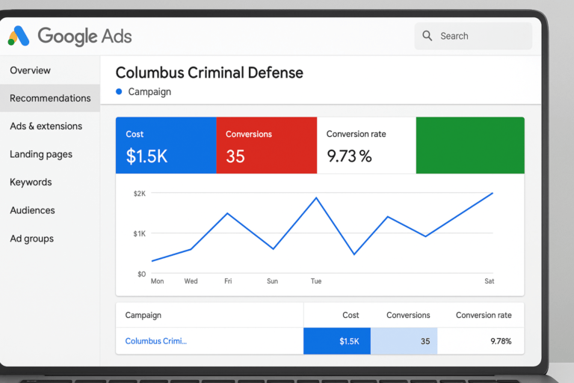Click the 9.73 % conversion rate value
The width and height of the screenshot is (574, 383).
point(349,156)
